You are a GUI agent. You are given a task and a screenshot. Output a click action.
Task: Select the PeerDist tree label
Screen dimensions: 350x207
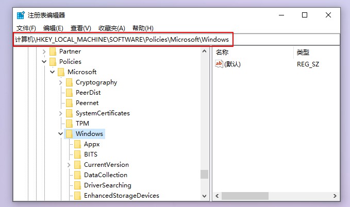(x=88, y=93)
